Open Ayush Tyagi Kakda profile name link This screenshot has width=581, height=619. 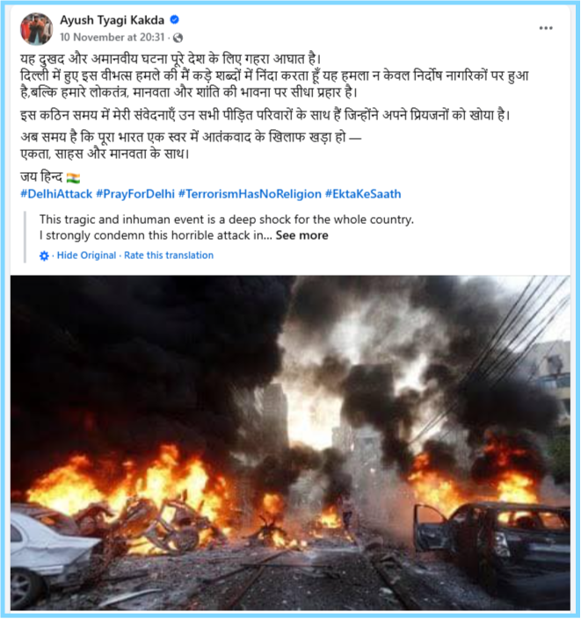(x=112, y=19)
